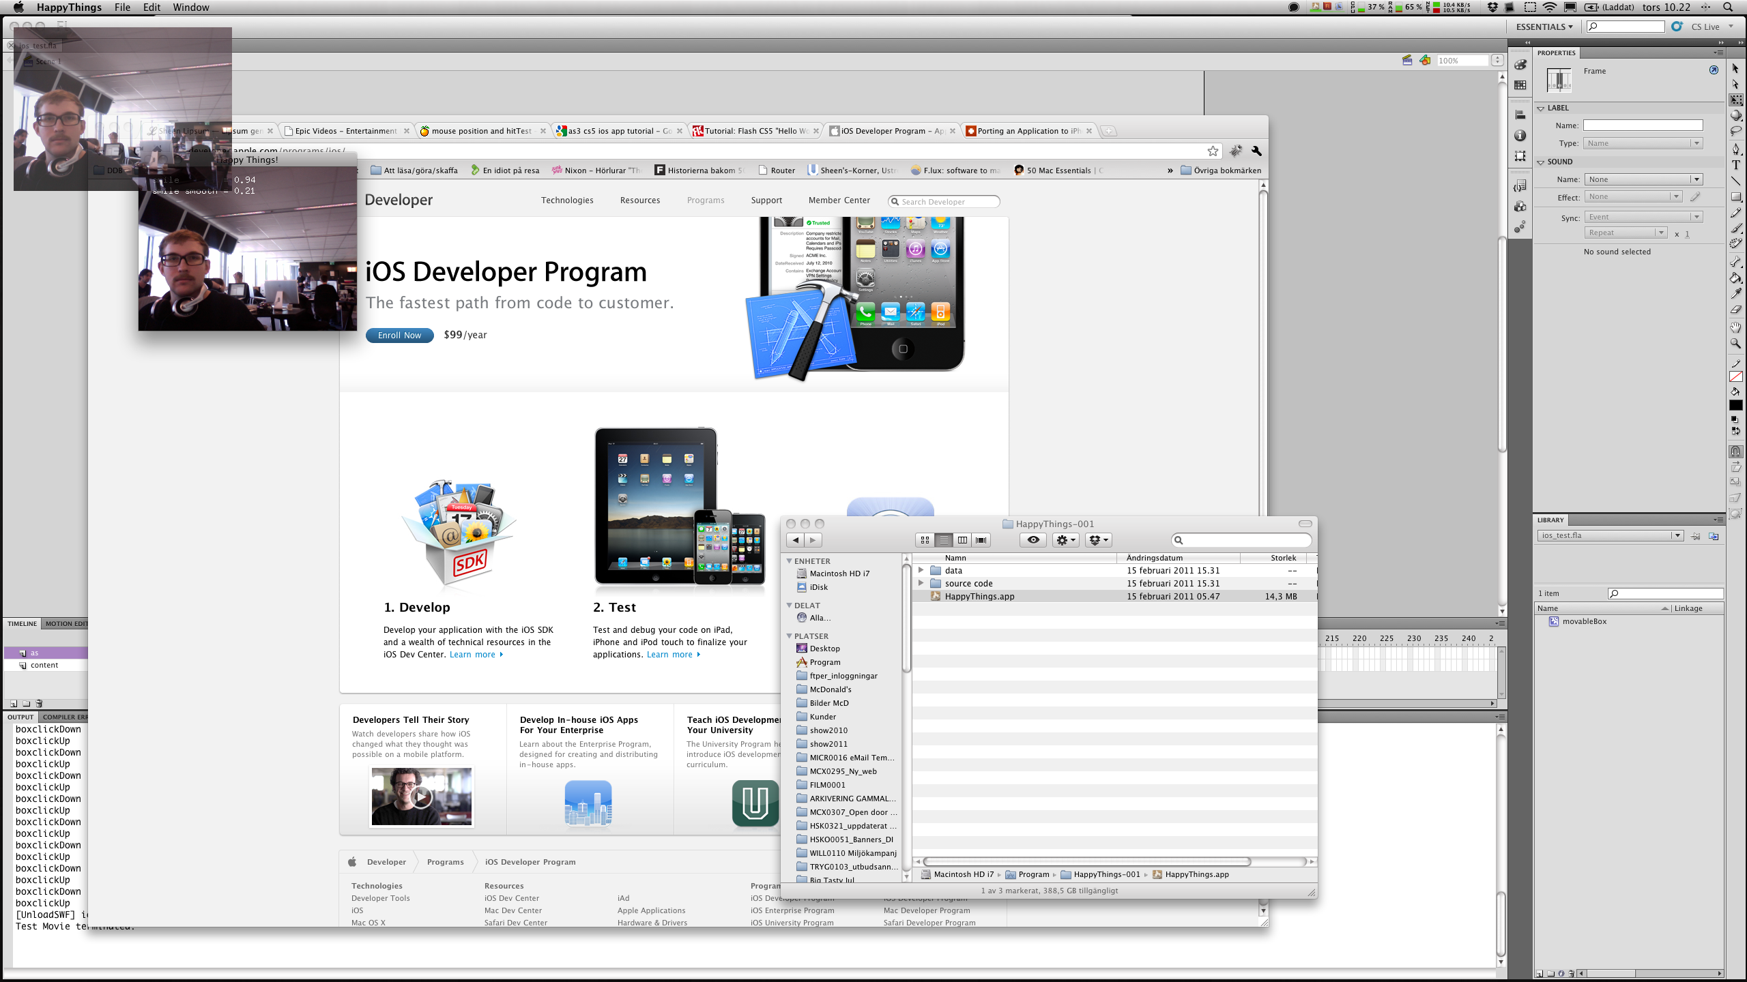Screen dimensions: 1747x982
Task: Open the Sound Name dropdown
Action: click(x=1643, y=179)
